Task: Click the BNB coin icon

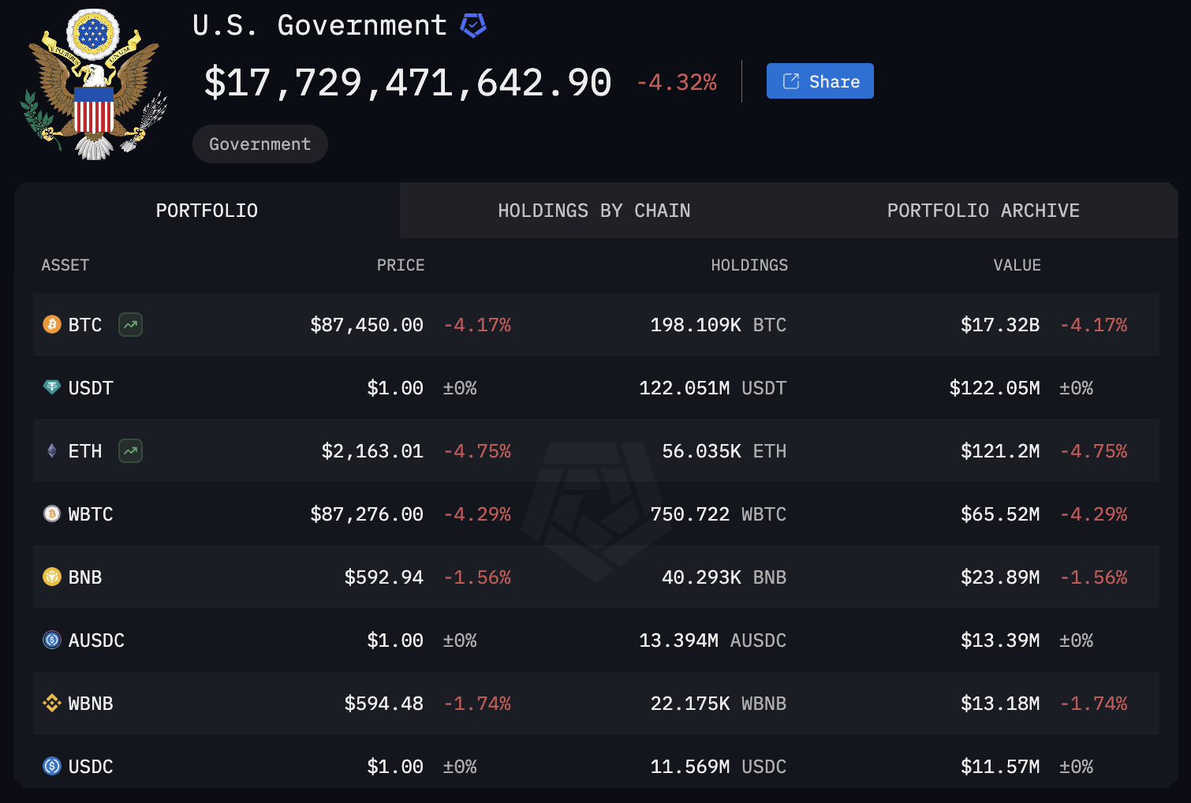Action: [52, 577]
